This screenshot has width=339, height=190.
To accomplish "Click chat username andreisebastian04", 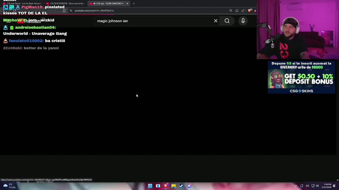I will pos(35,27).
